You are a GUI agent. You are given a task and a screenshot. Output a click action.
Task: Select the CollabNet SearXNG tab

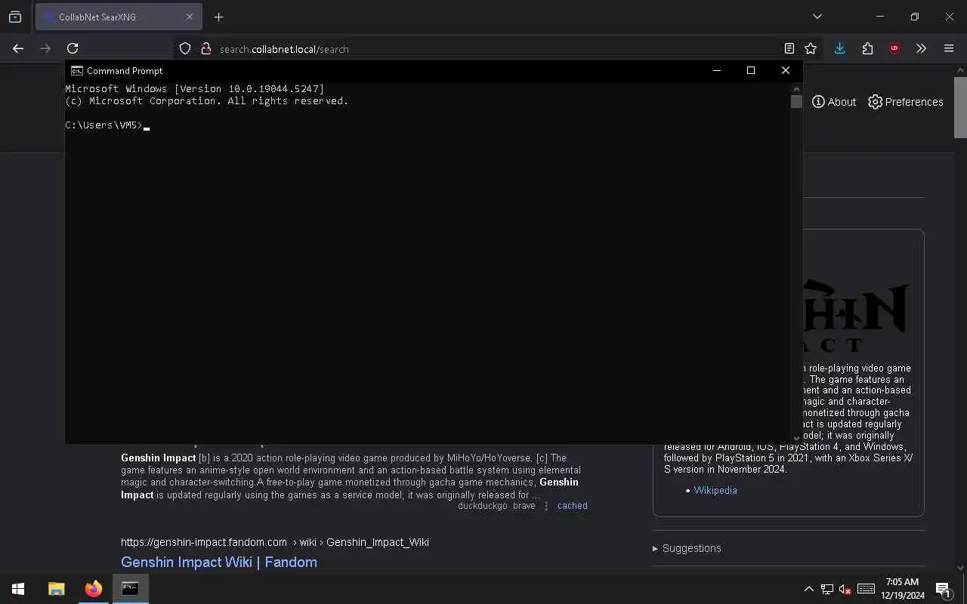click(x=119, y=17)
